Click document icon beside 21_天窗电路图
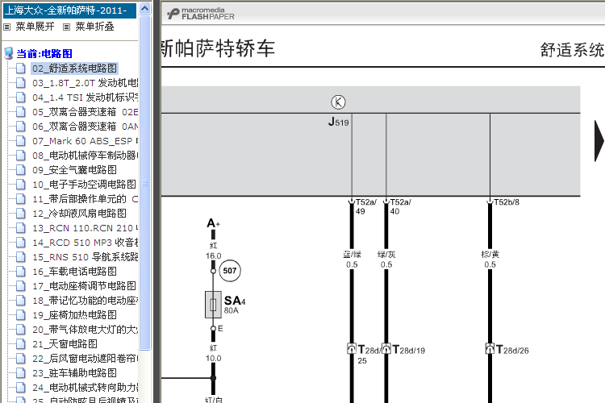This screenshot has height=403, width=605. pyautogui.click(x=21, y=344)
